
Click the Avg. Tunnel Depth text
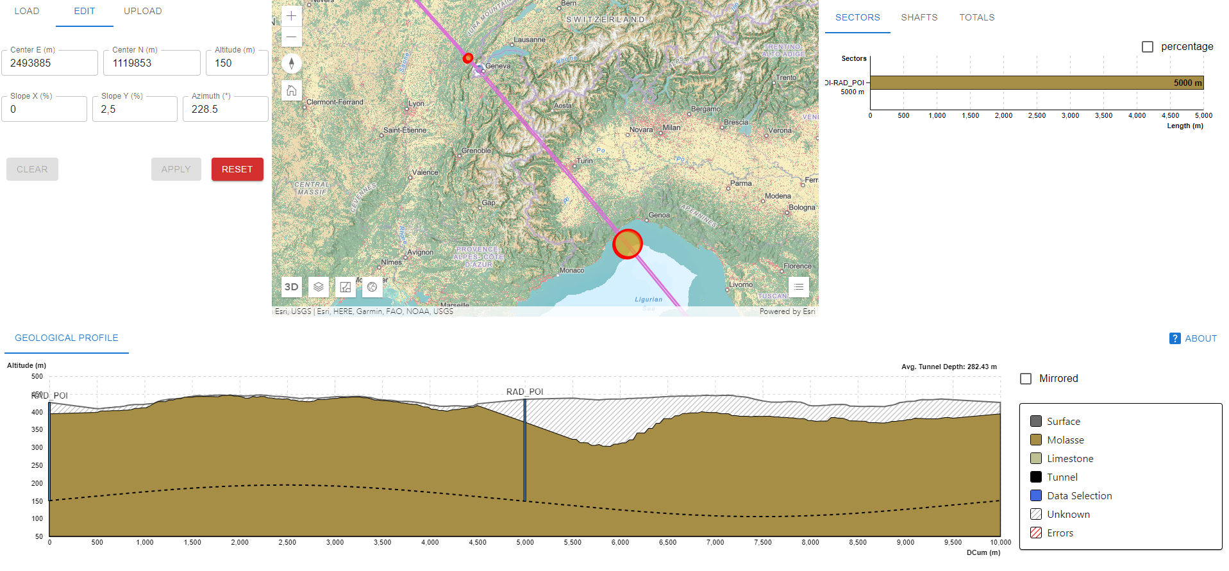tap(949, 367)
